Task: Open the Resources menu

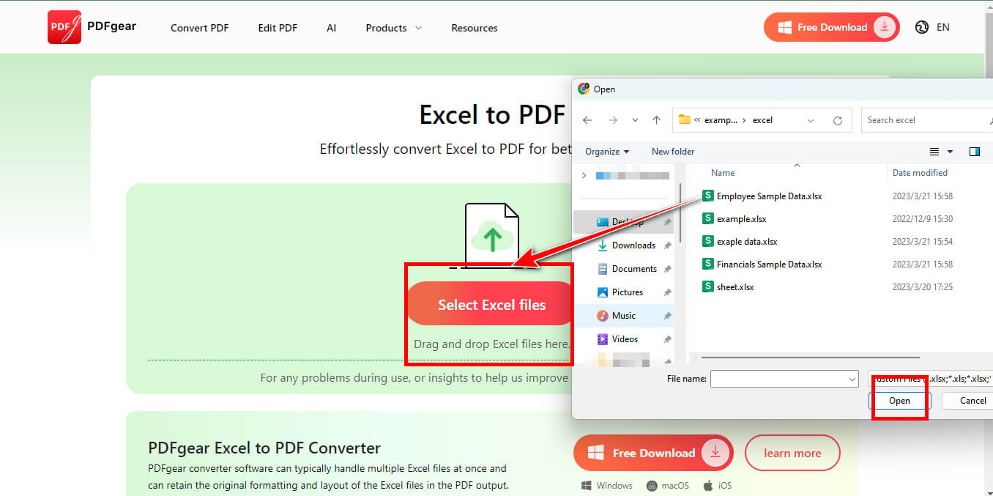Action: [x=475, y=28]
